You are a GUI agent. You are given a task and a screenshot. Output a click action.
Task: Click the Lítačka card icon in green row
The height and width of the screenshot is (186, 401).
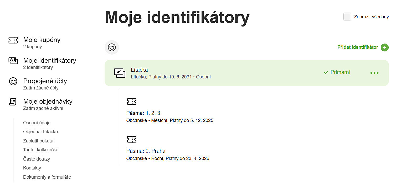[120, 73]
